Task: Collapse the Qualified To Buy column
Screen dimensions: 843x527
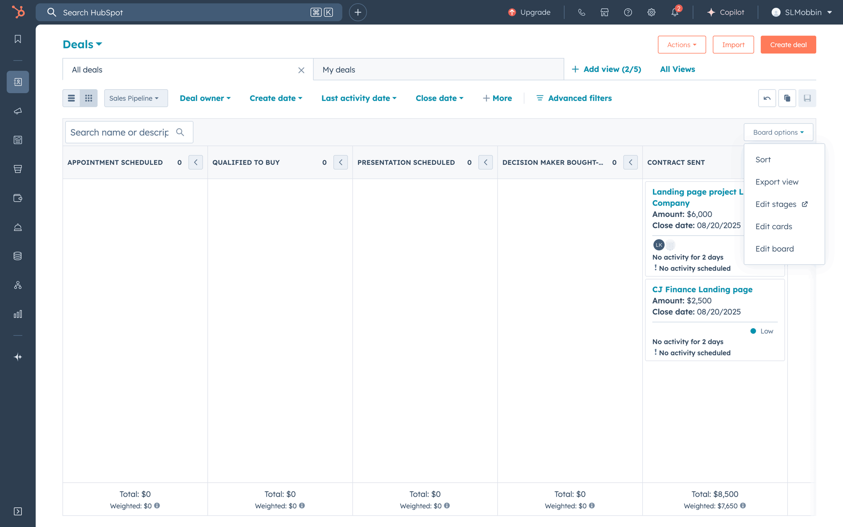Action: 341,162
